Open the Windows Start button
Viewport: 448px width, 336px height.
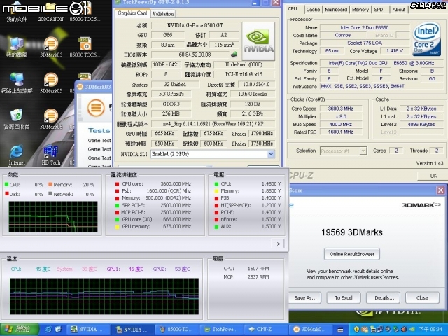[20, 330]
